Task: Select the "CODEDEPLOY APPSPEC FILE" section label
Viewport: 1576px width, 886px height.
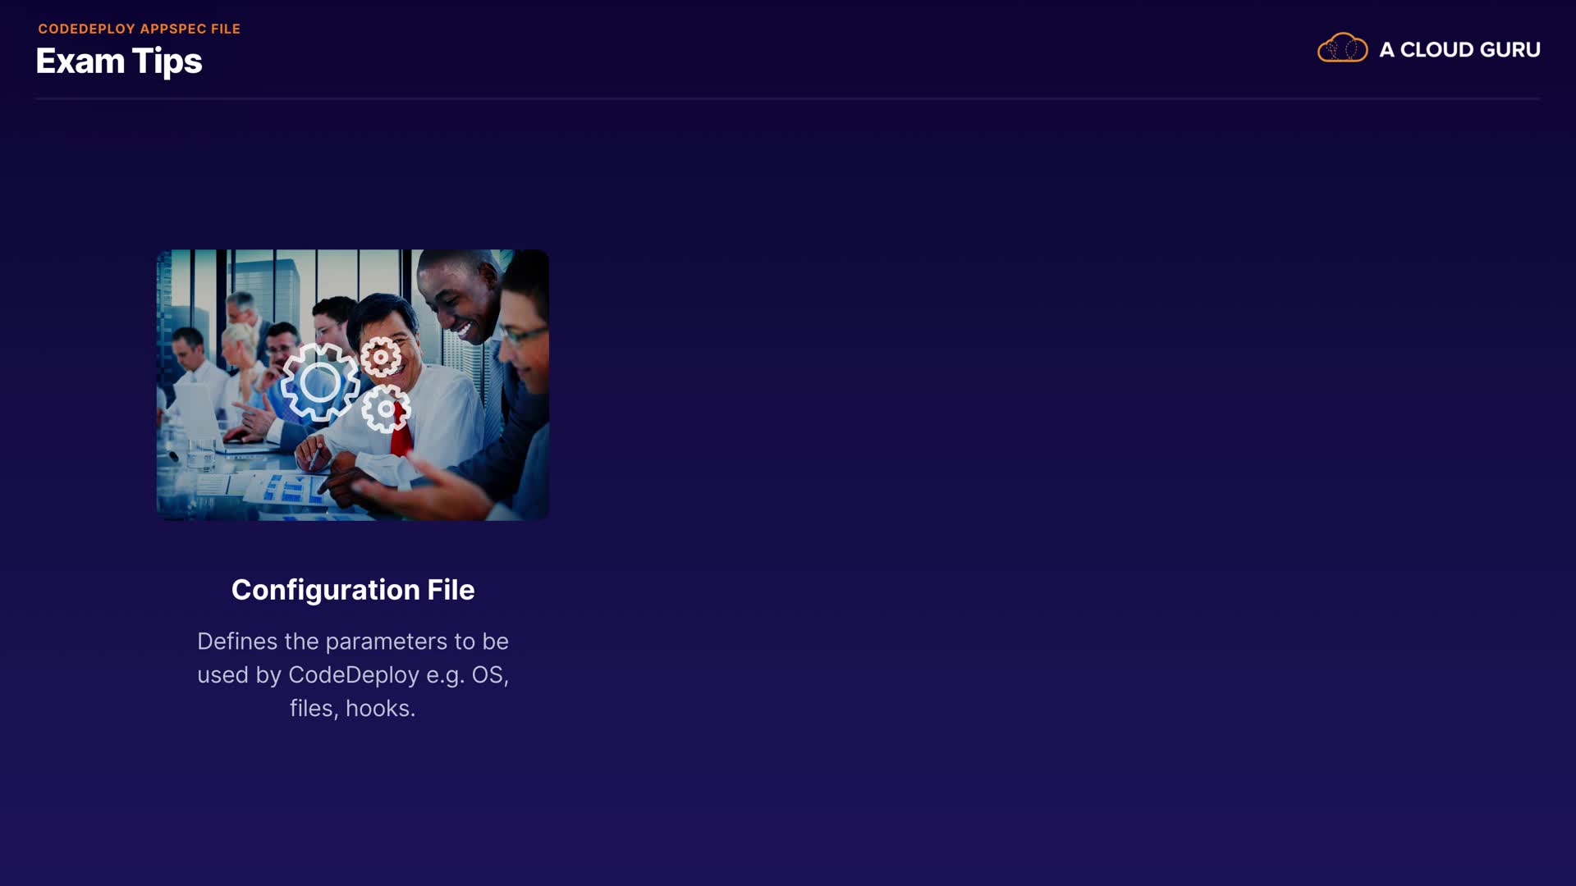Action: [x=139, y=29]
